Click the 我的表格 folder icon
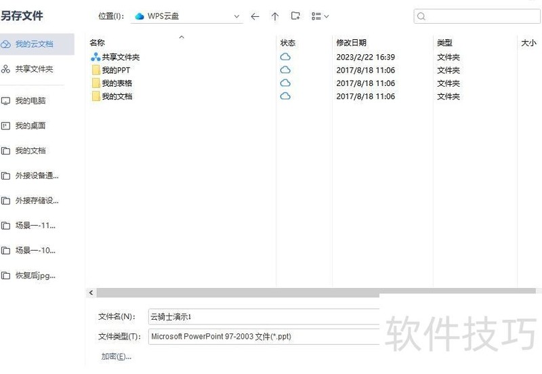Image resolution: width=542 pixels, height=374 pixels. tap(96, 83)
